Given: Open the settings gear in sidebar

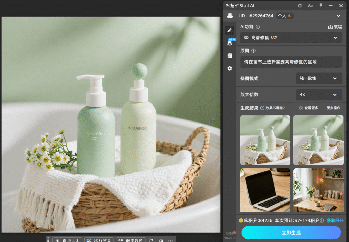Looking at the screenshot, I should (230, 68).
